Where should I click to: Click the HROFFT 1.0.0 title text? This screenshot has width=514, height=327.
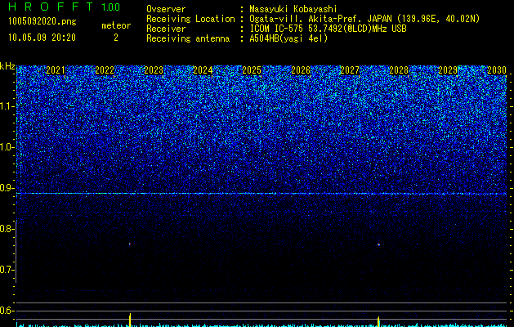point(64,7)
